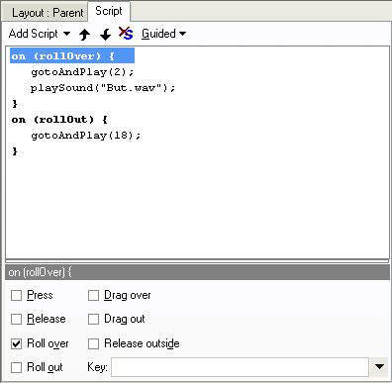Image resolution: width=392 pixels, height=383 pixels.
Task: Open the Guided mode dropdown
Action: (x=164, y=34)
